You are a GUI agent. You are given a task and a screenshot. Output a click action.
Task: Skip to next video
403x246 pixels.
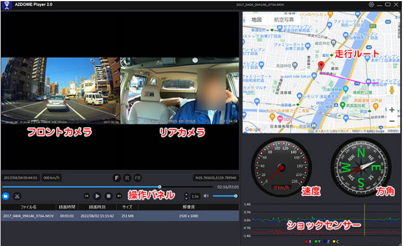click(x=119, y=196)
